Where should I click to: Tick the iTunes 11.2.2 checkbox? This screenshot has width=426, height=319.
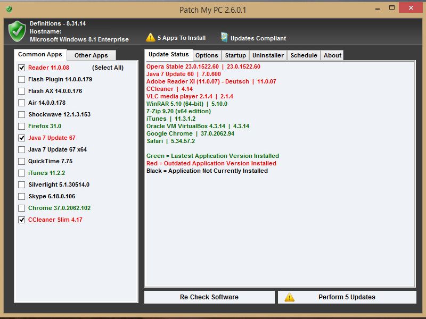pyautogui.click(x=21, y=173)
